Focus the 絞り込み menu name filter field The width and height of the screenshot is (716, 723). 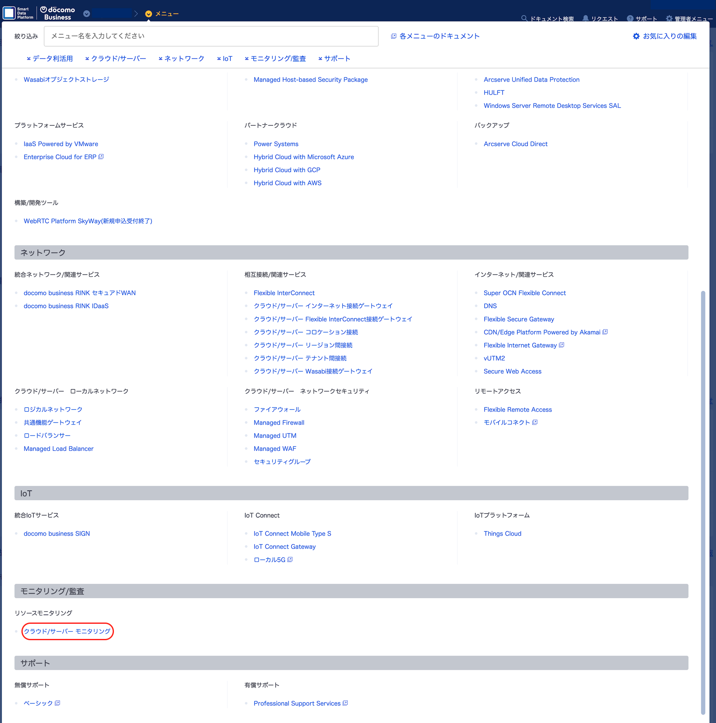(211, 36)
